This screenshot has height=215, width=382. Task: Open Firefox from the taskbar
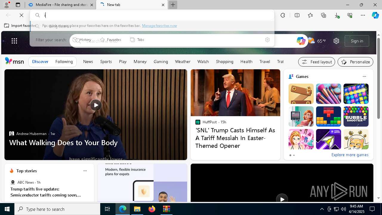click(x=152, y=209)
